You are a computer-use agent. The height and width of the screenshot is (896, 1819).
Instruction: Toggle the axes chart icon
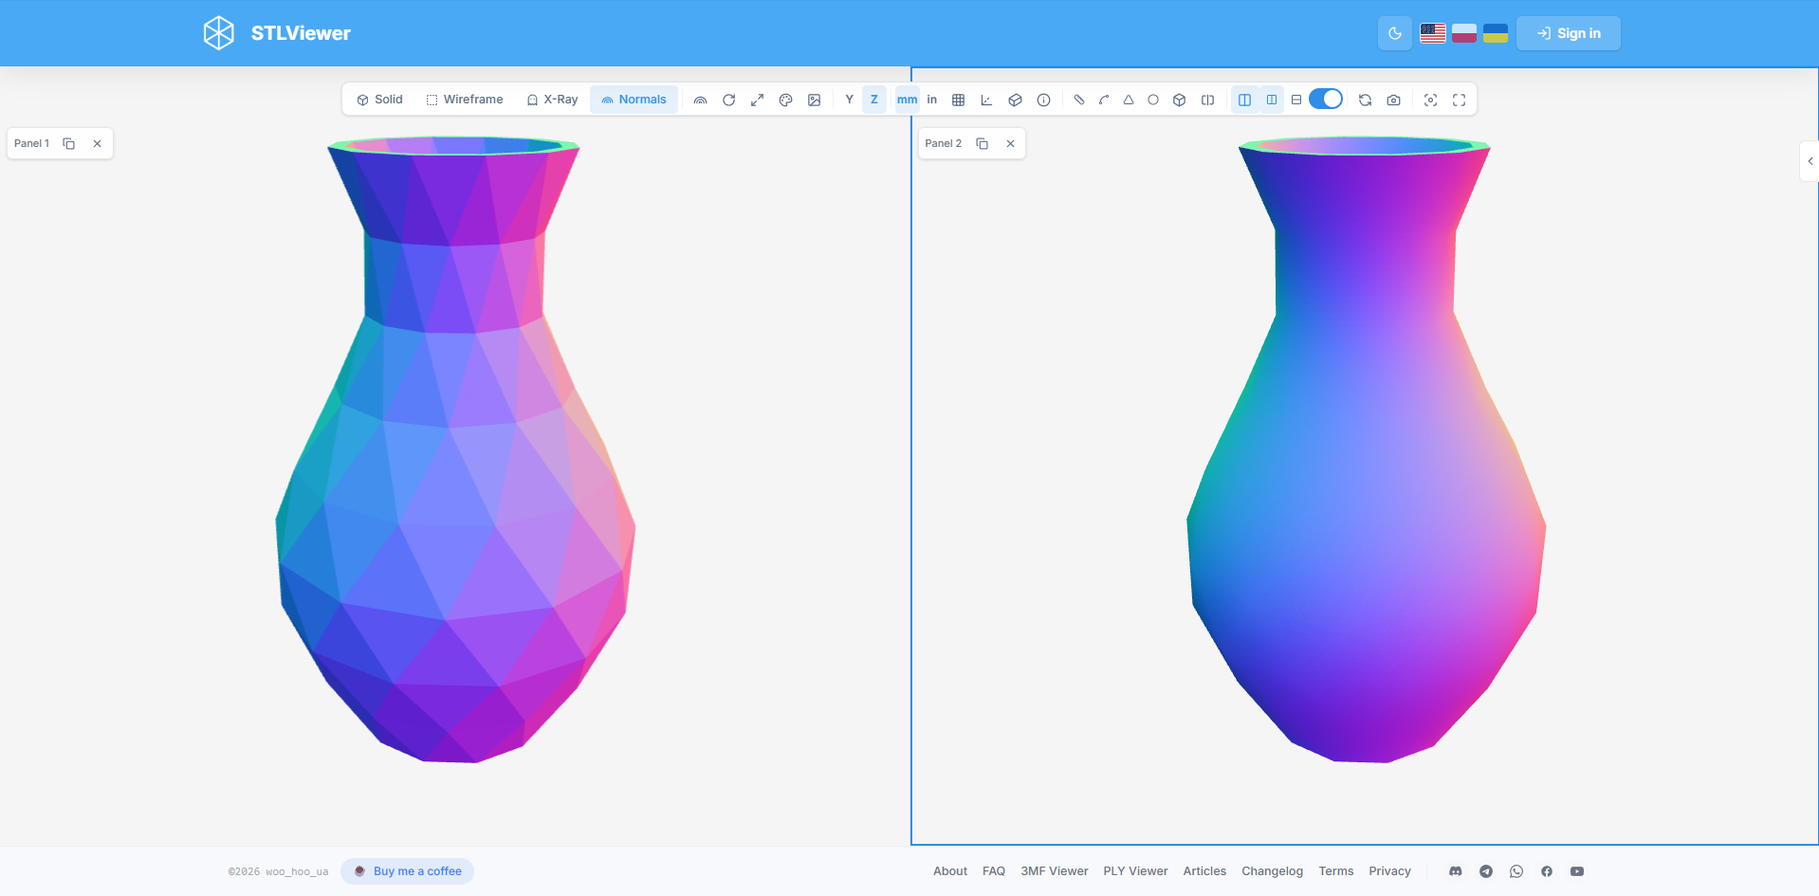point(987,100)
